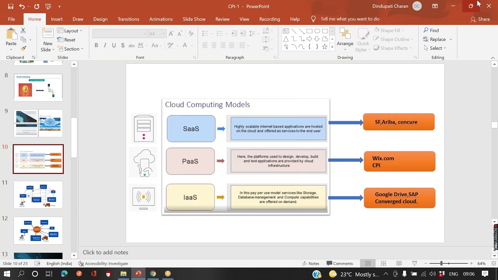Toggle the Notes pane button
The image size is (498, 280).
[x=311, y=263]
